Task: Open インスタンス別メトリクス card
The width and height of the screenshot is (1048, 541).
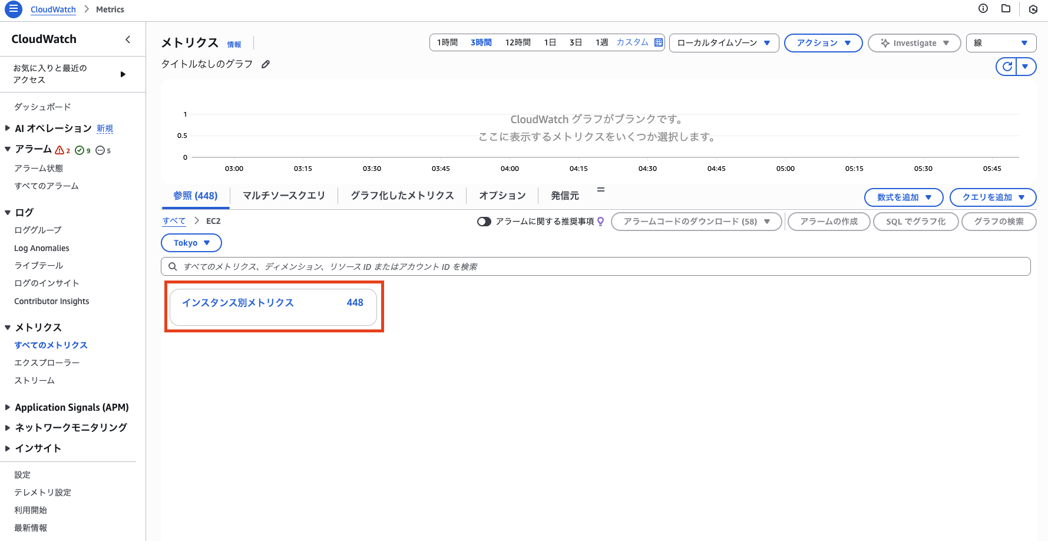Action: pyautogui.click(x=273, y=306)
